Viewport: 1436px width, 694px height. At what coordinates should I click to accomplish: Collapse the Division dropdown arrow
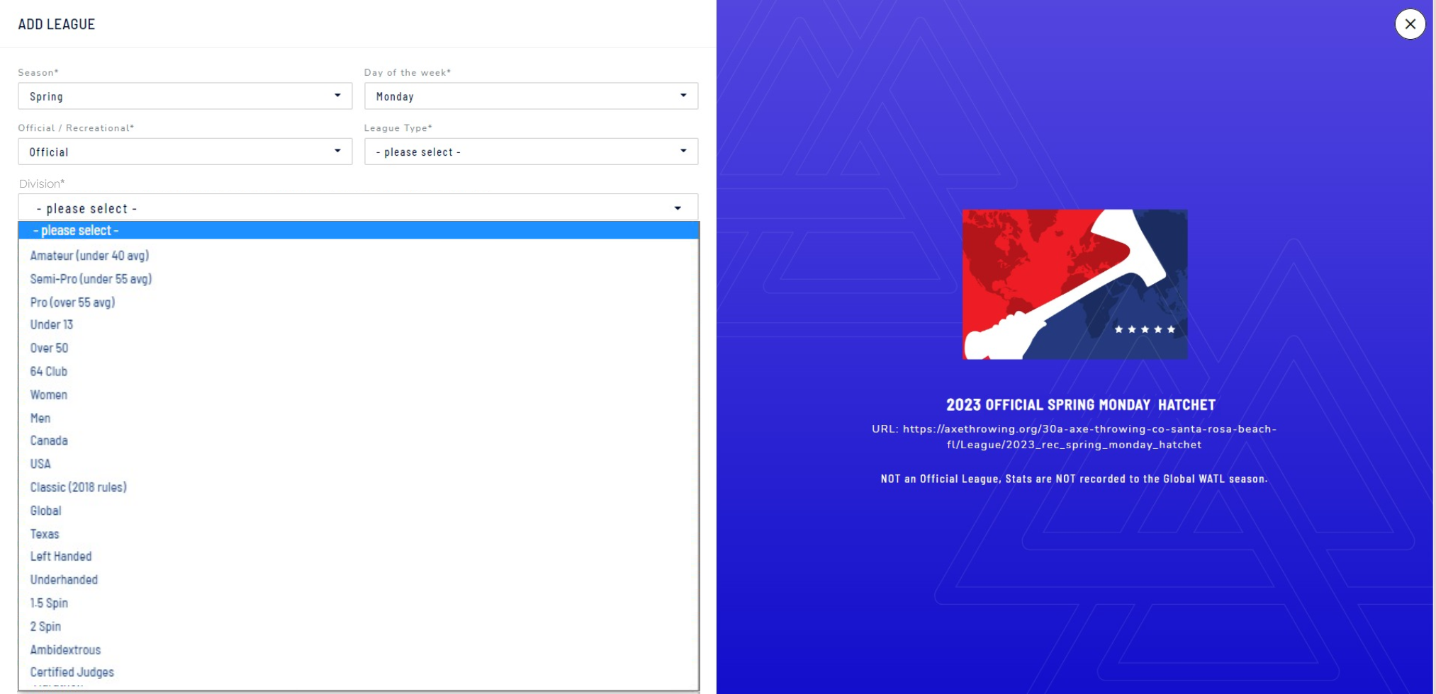[678, 208]
